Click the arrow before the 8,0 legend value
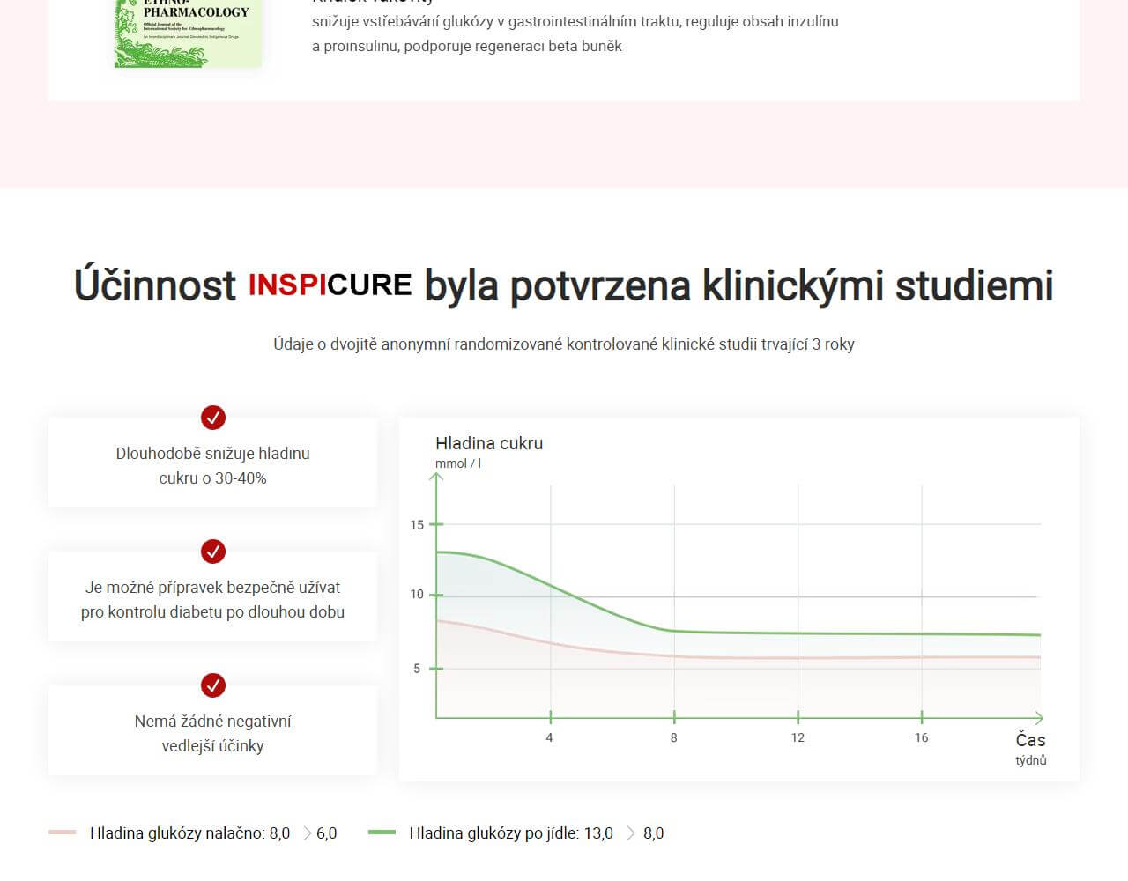 [631, 833]
